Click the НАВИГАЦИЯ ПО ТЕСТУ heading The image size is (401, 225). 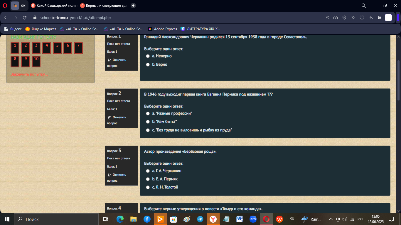pyautogui.click(x=33, y=37)
